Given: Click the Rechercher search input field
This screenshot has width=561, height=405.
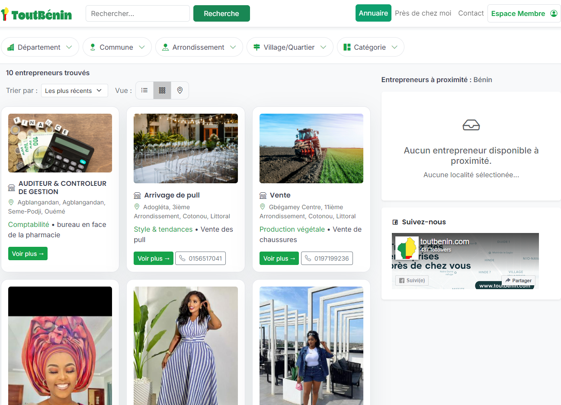Looking at the screenshot, I should [x=138, y=13].
